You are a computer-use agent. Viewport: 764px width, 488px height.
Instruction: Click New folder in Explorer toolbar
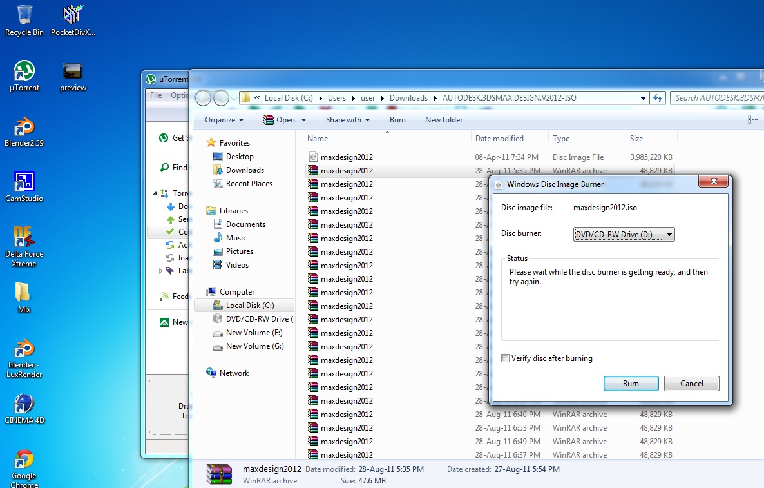tap(443, 120)
